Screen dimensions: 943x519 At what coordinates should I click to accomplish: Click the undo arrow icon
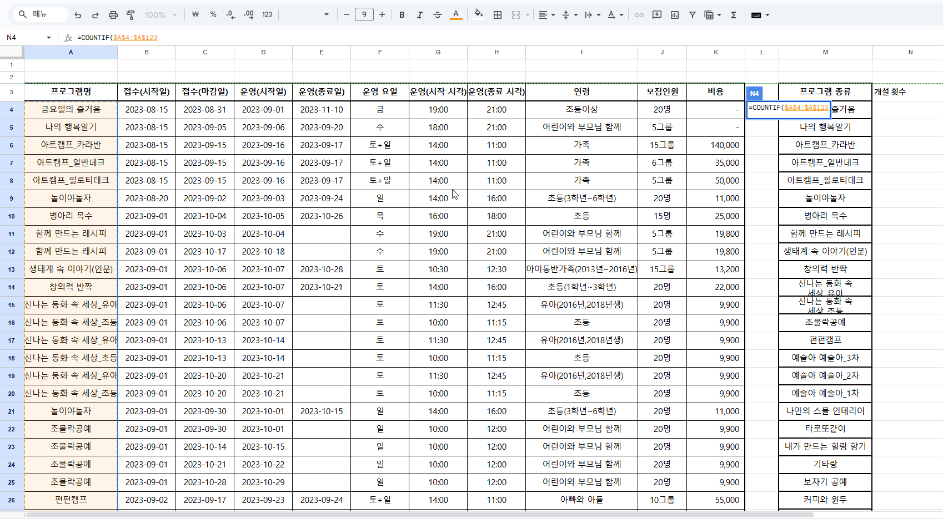[x=78, y=15]
